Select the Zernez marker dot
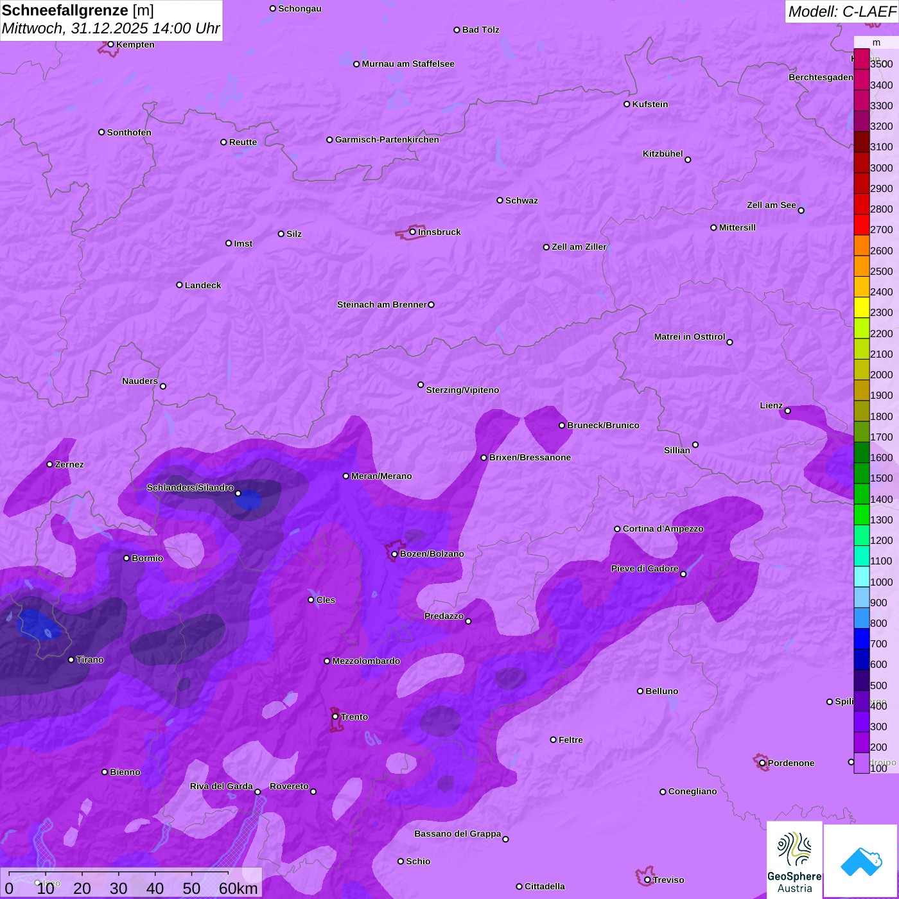Screen dimensions: 899x899 50,464
